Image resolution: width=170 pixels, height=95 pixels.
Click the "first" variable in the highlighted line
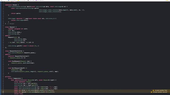[x=23, y=90]
